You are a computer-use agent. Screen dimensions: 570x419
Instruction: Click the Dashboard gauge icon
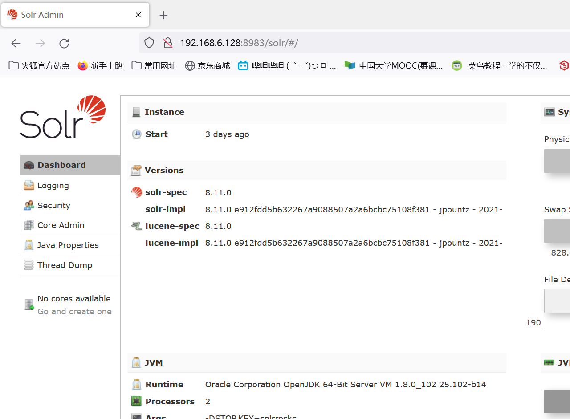coord(29,165)
